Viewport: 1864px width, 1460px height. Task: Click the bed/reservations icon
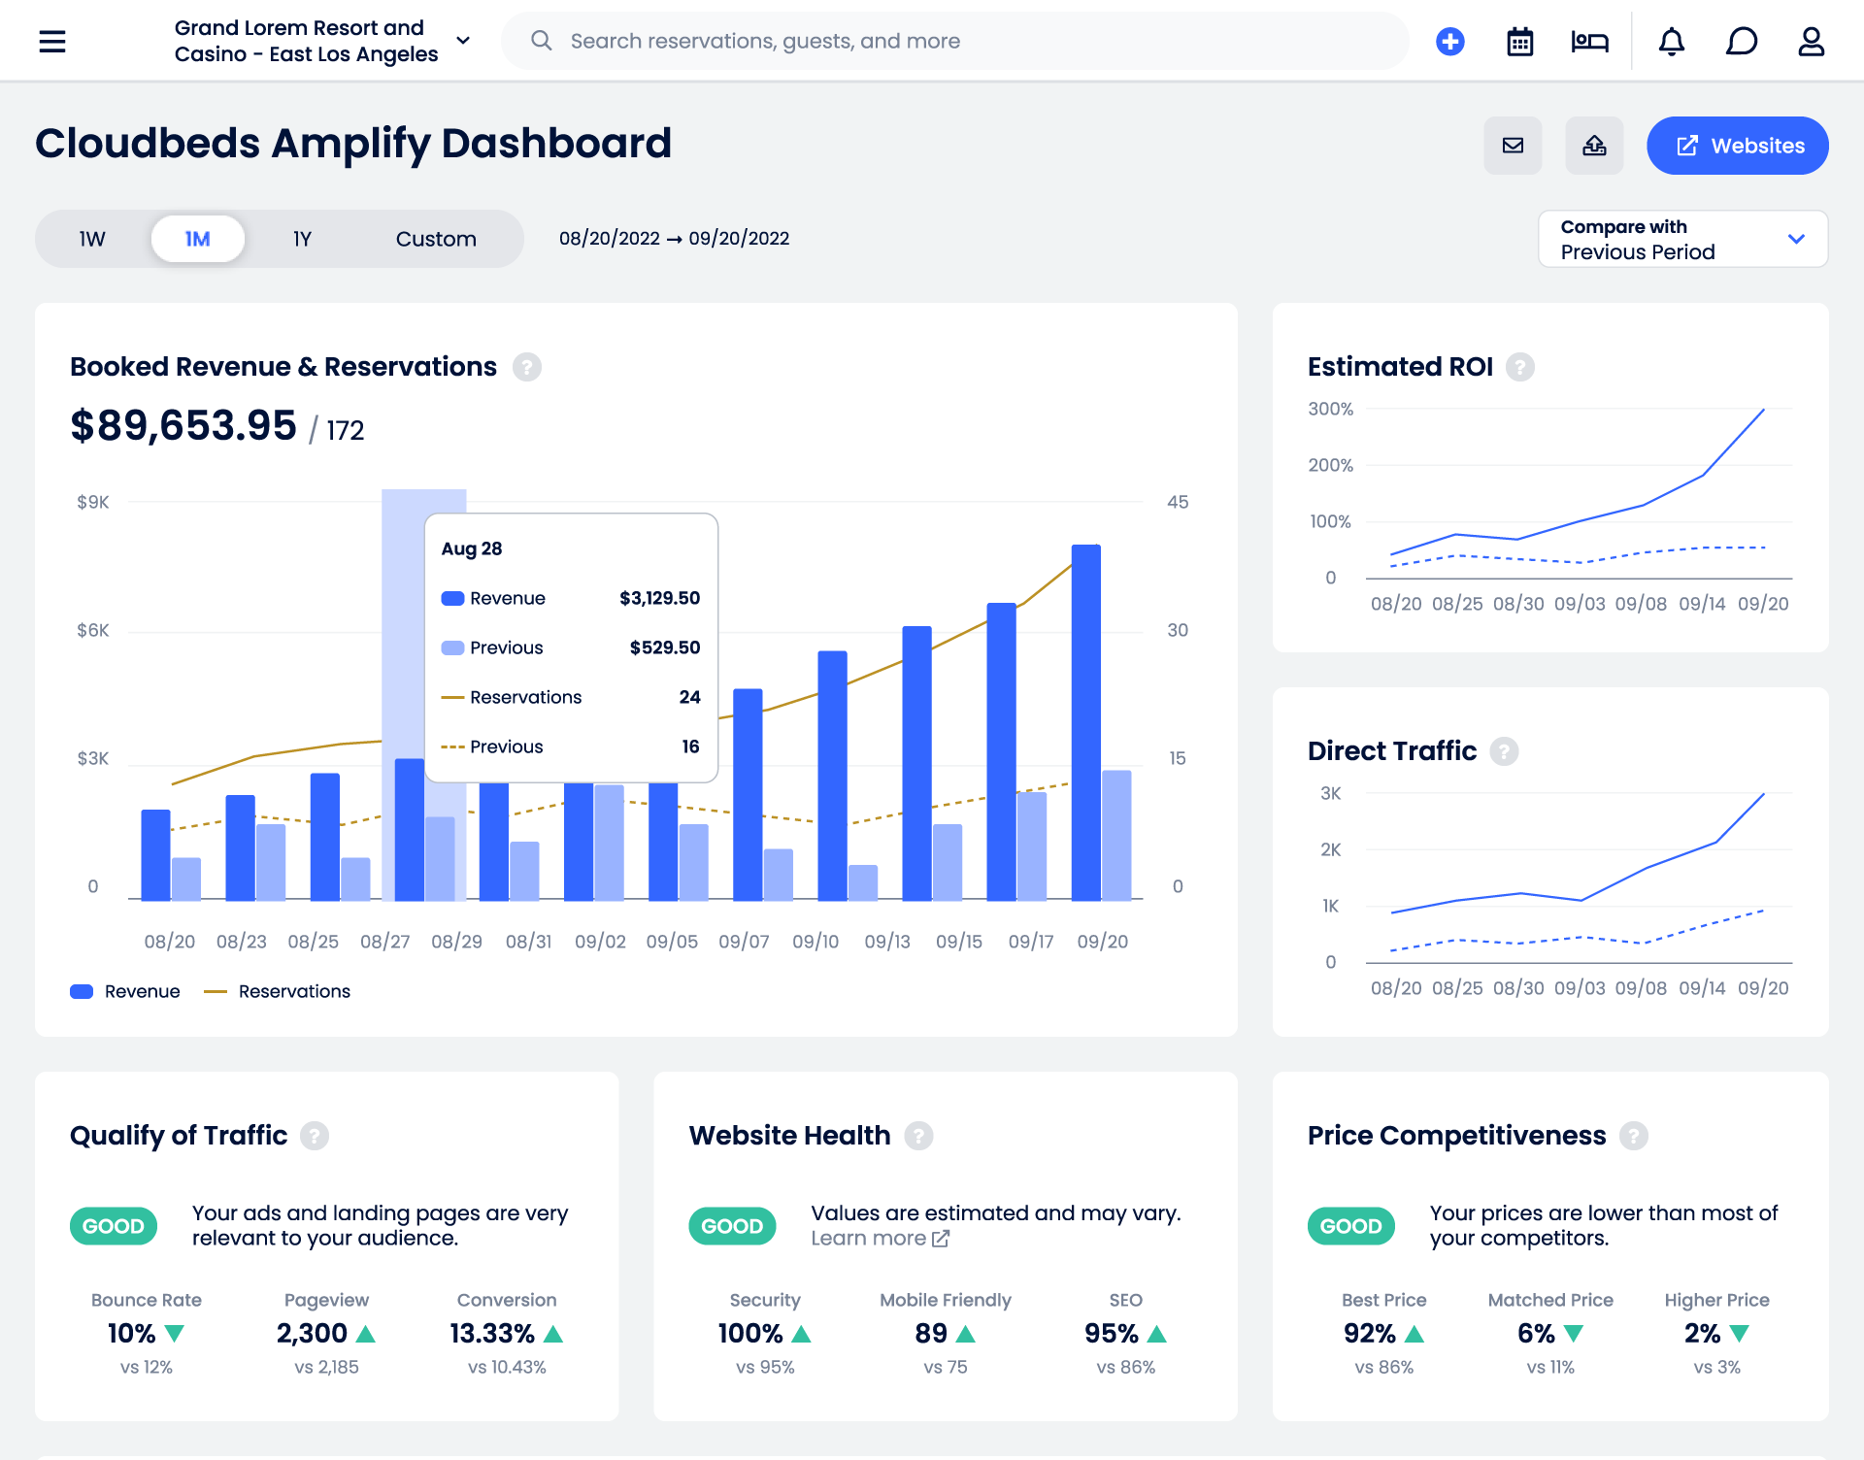click(1593, 41)
